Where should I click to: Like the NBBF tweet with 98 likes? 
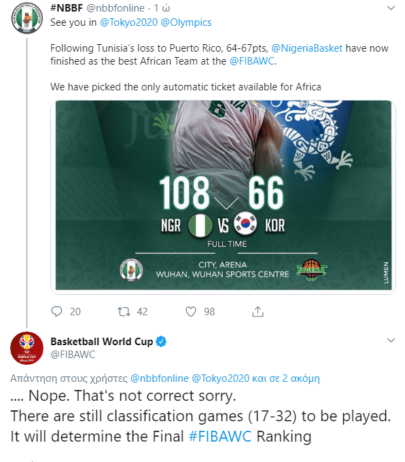[x=191, y=311]
